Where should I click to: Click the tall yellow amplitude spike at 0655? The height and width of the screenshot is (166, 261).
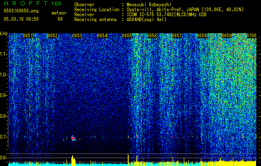(128, 160)
